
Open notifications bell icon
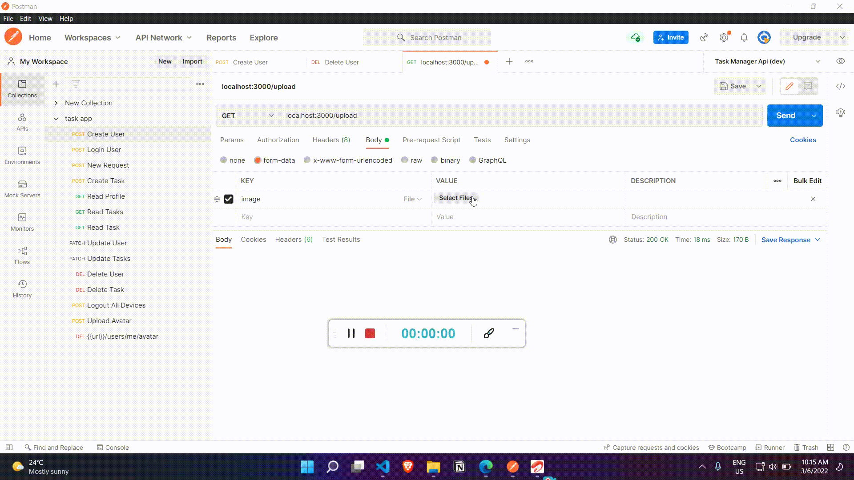[x=744, y=38]
